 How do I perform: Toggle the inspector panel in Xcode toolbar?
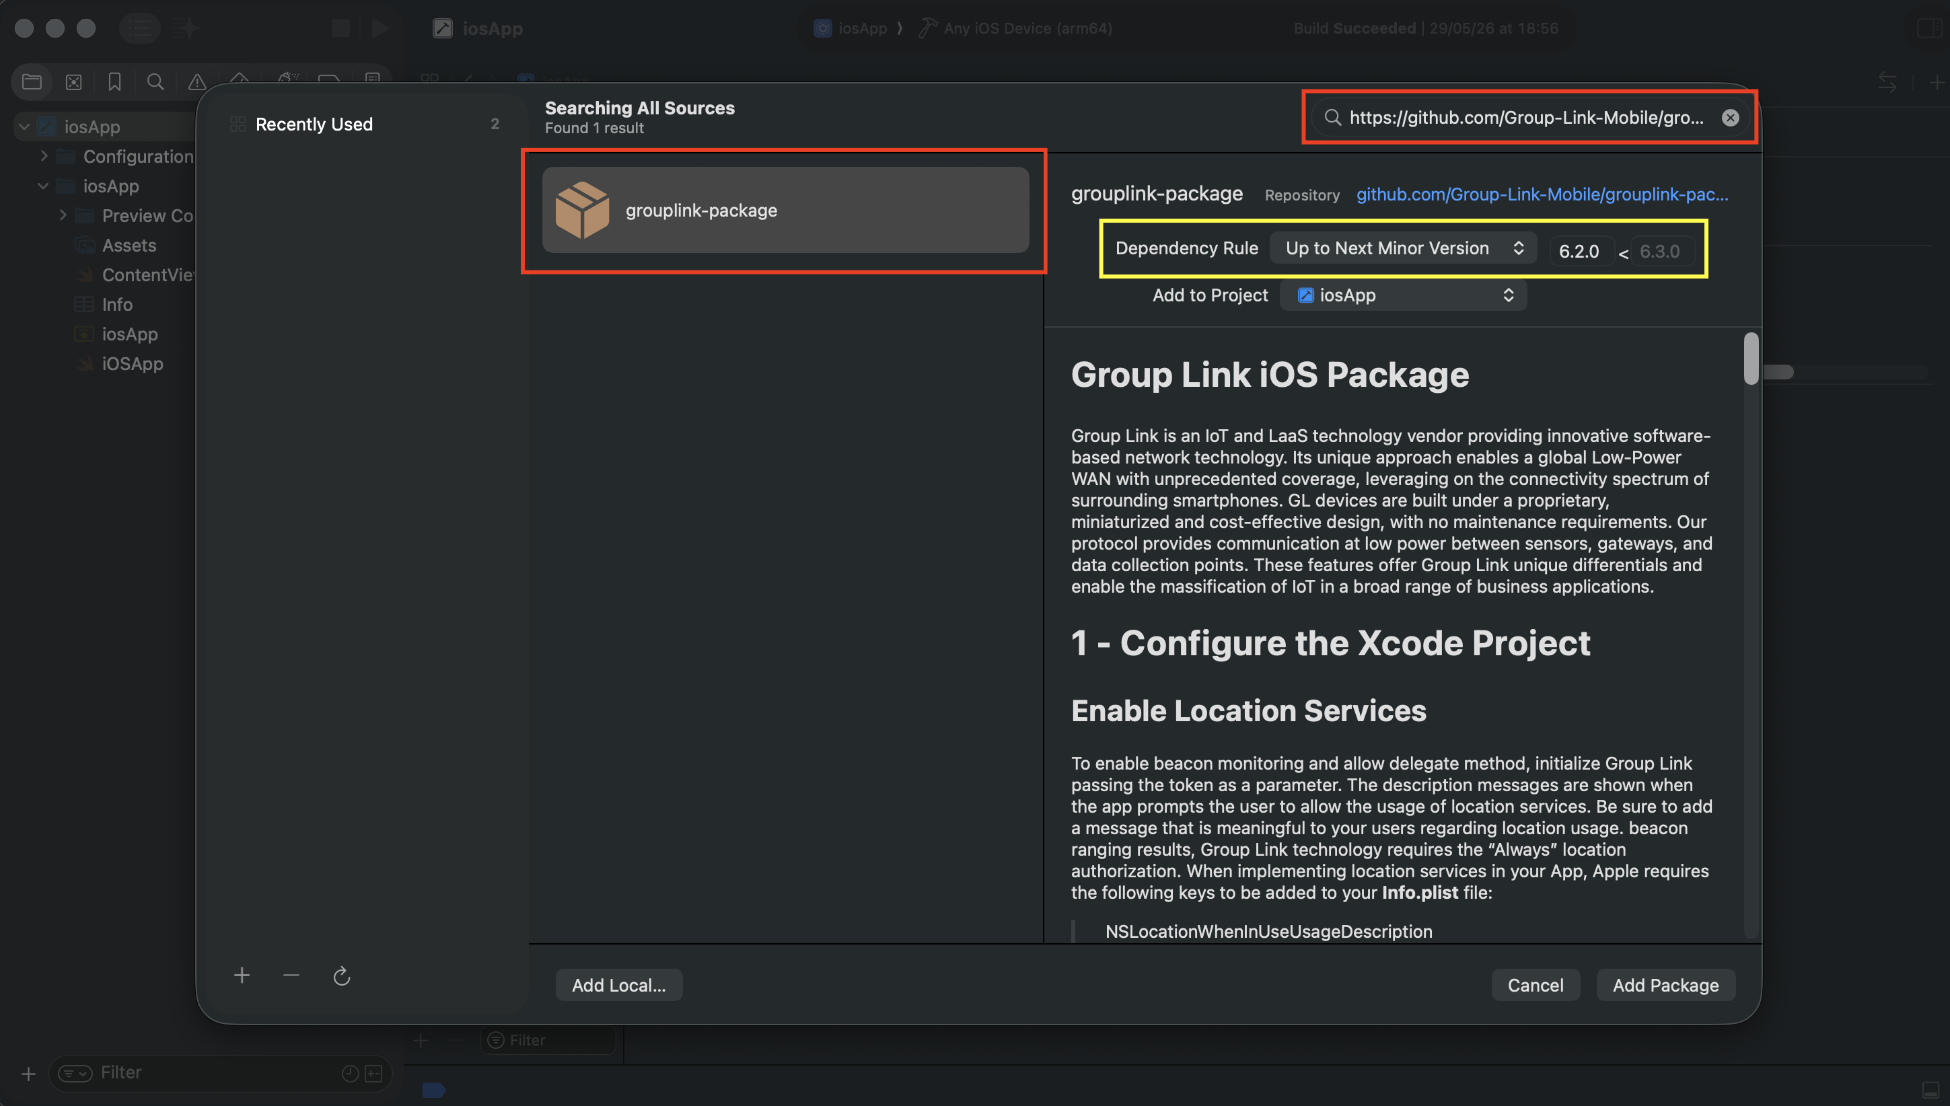point(1930,28)
